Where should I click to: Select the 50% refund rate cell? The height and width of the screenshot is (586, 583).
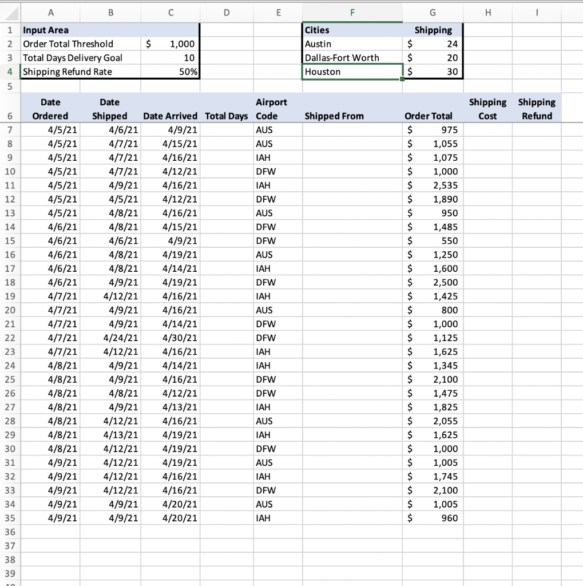point(170,72)
